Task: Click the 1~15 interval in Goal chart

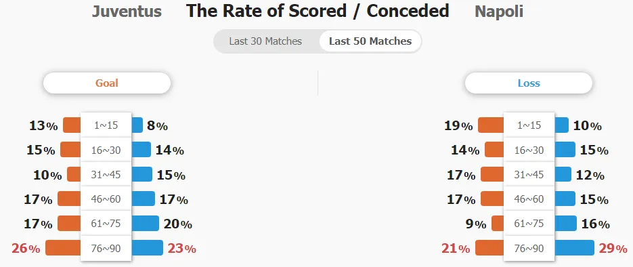Action: pyautogui.click(x=106, y=125)
